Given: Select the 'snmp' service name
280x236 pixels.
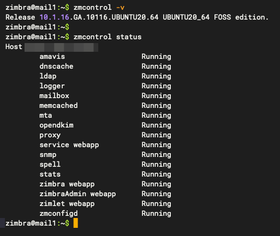Looking at the screenshot, I should pos(48,155).
